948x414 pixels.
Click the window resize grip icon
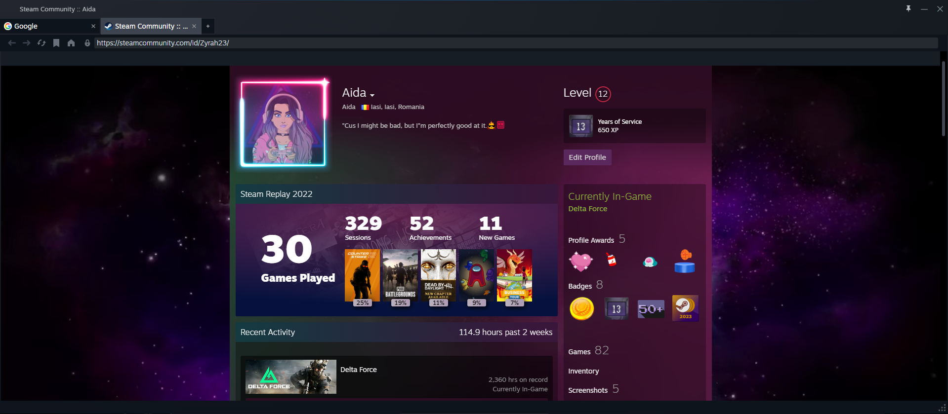pyautogui.click(x=942, y=408)
